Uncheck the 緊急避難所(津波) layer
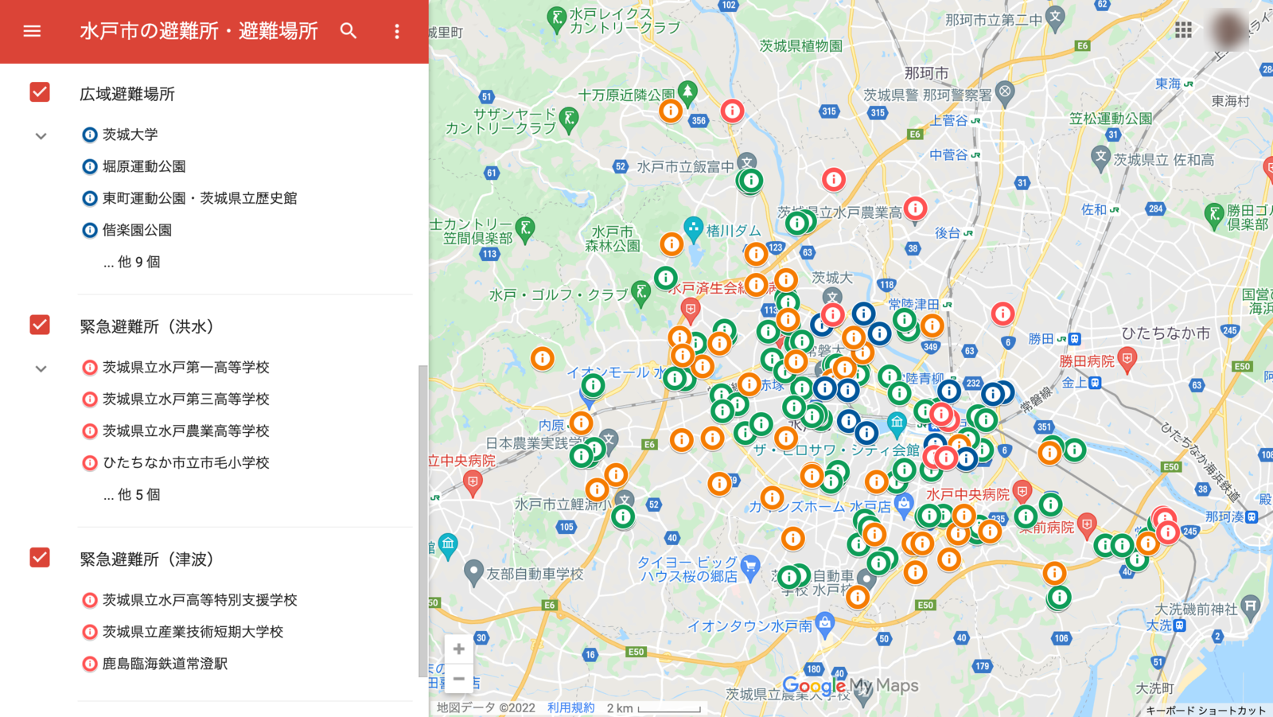1273x717 pixels. click(40, 557)
